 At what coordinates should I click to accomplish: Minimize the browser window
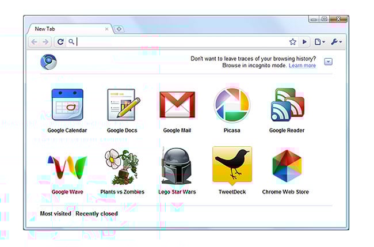coord(314,19)
